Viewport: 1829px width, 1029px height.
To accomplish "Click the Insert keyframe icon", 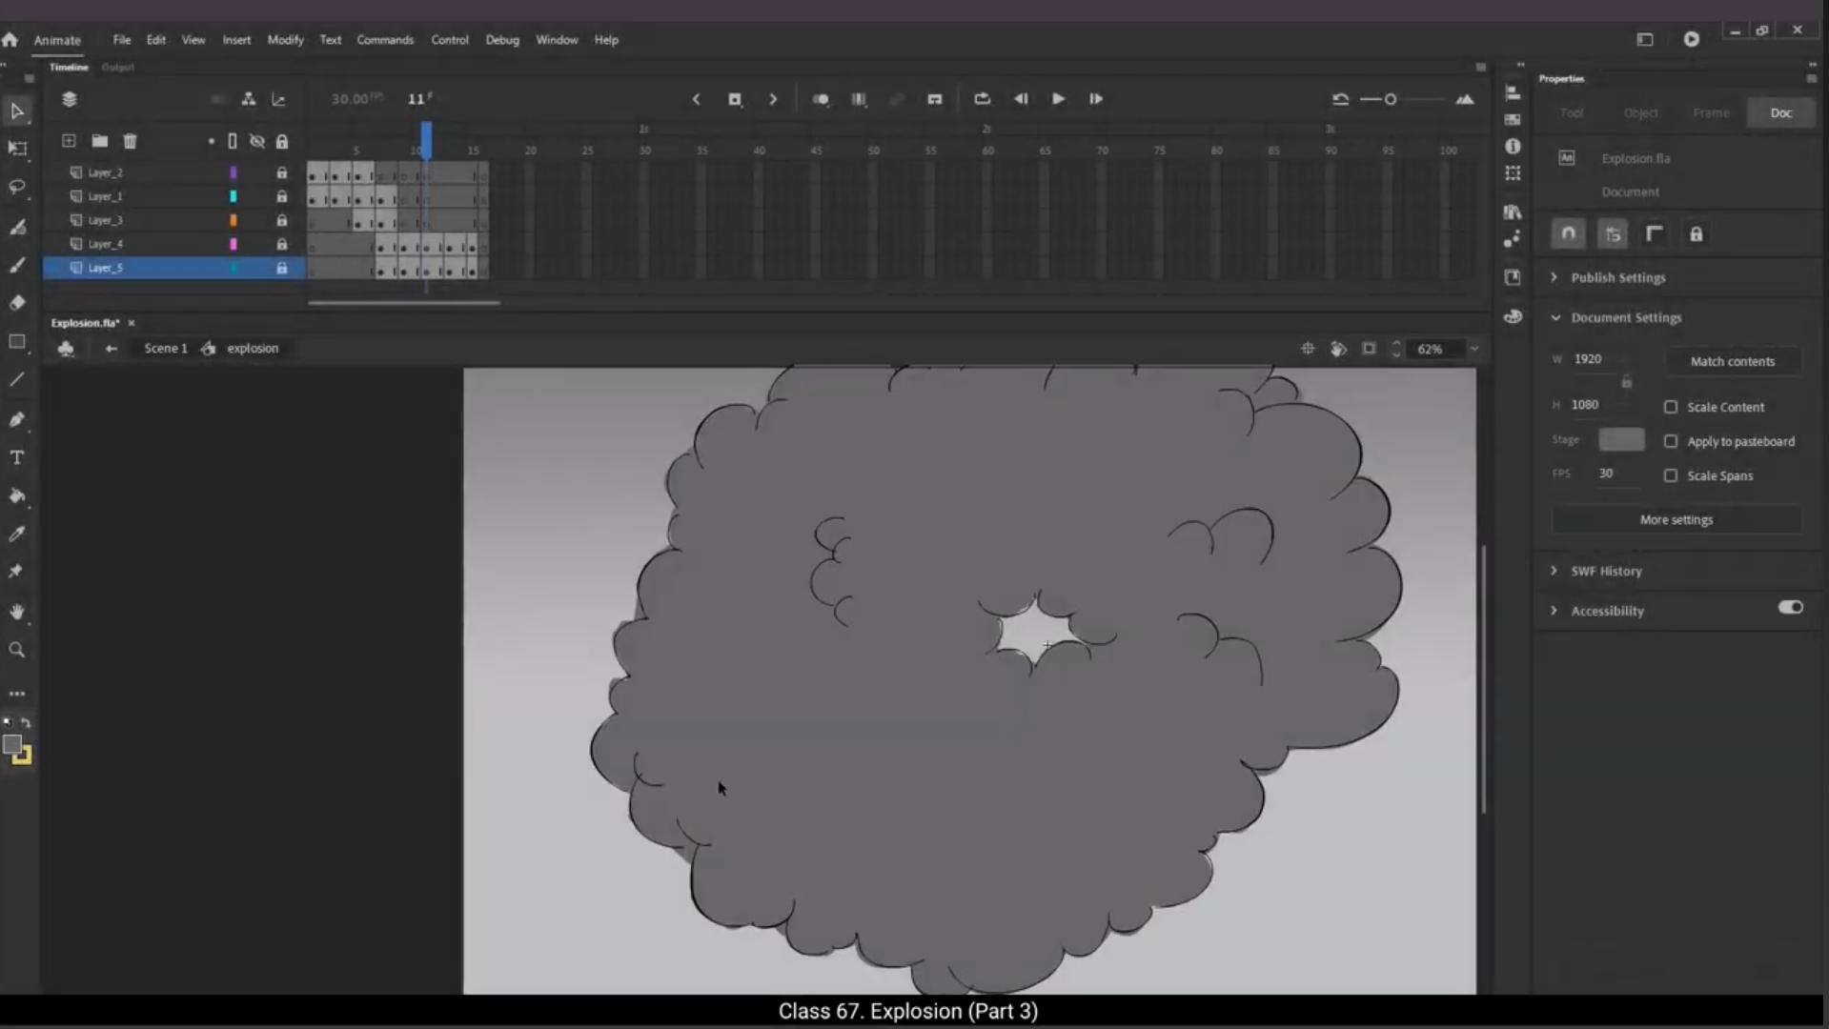I will (x=735, y=99).
